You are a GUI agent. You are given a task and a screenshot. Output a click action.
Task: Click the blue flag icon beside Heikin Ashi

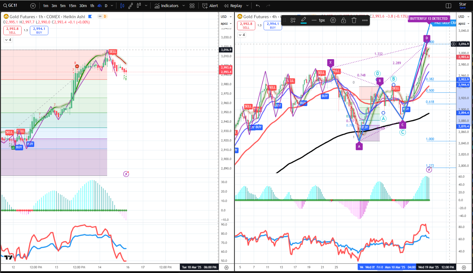pyautogui.click(x=90, y=16)
